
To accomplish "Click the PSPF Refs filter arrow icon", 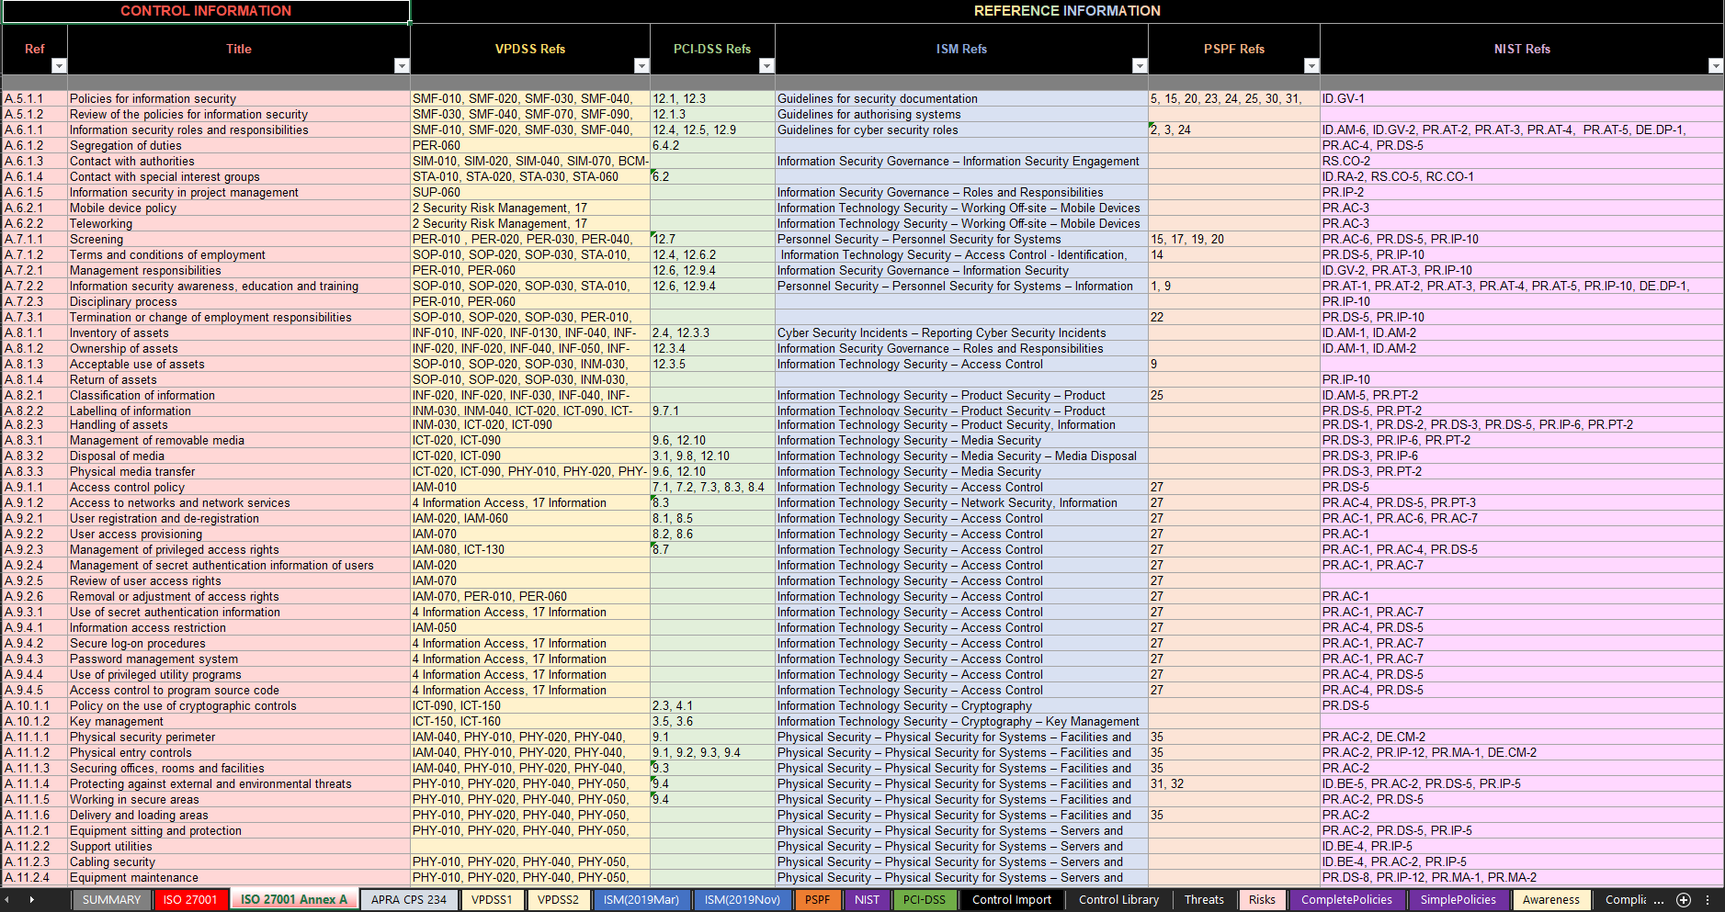I will point(1311,65).
